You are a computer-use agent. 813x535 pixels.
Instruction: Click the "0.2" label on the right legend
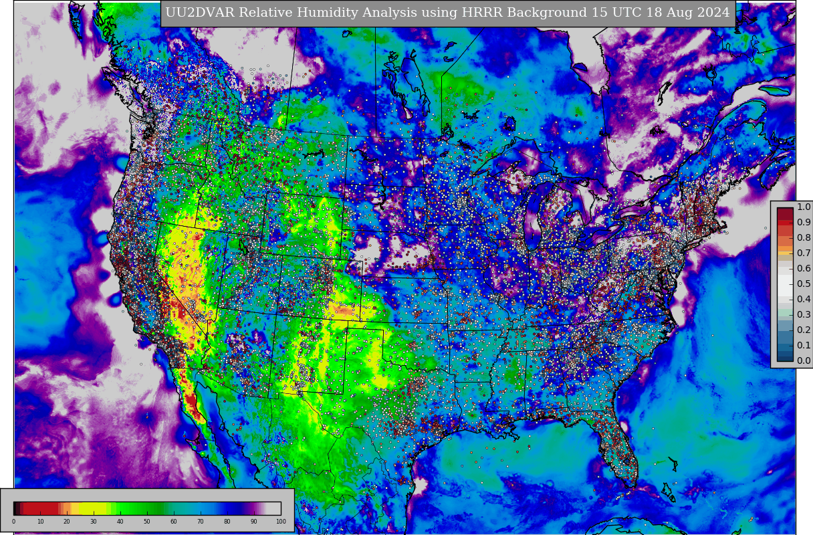[x=804, y=330]
